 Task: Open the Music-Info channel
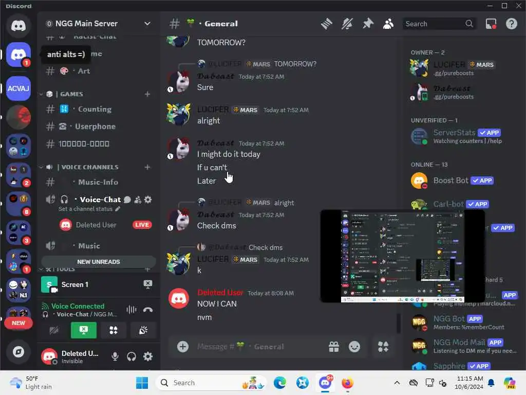click(98, 182)
